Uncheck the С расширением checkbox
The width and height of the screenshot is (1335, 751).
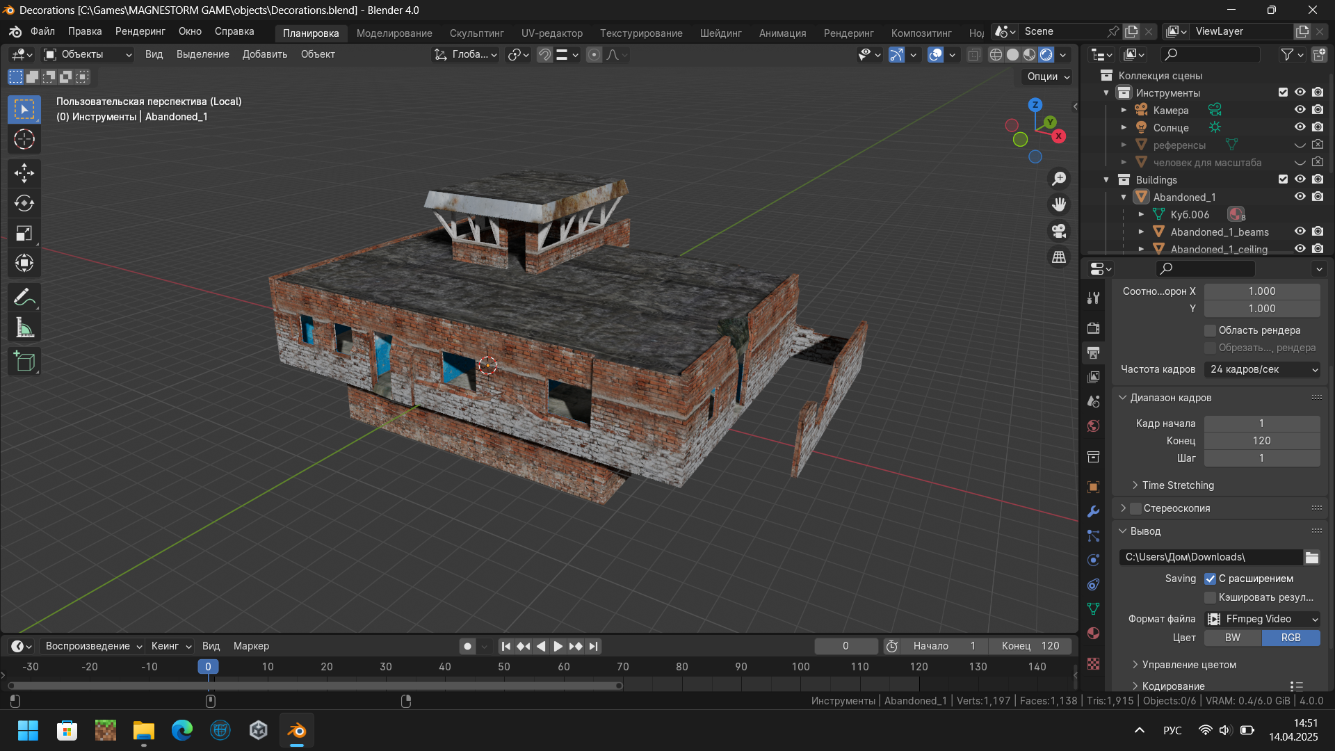[1211, 579]
